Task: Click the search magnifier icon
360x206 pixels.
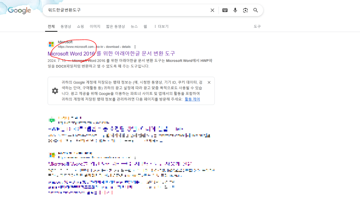Action: tap(255, 10)
